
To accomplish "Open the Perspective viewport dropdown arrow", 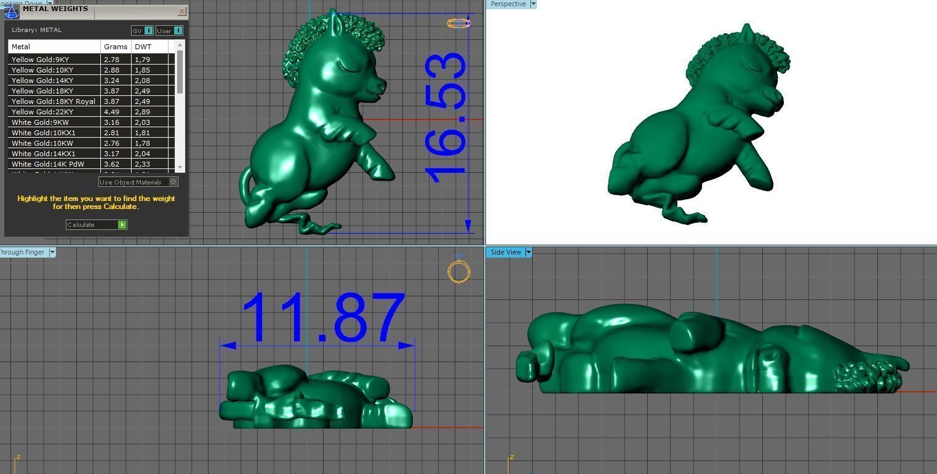I will point(533,4).
